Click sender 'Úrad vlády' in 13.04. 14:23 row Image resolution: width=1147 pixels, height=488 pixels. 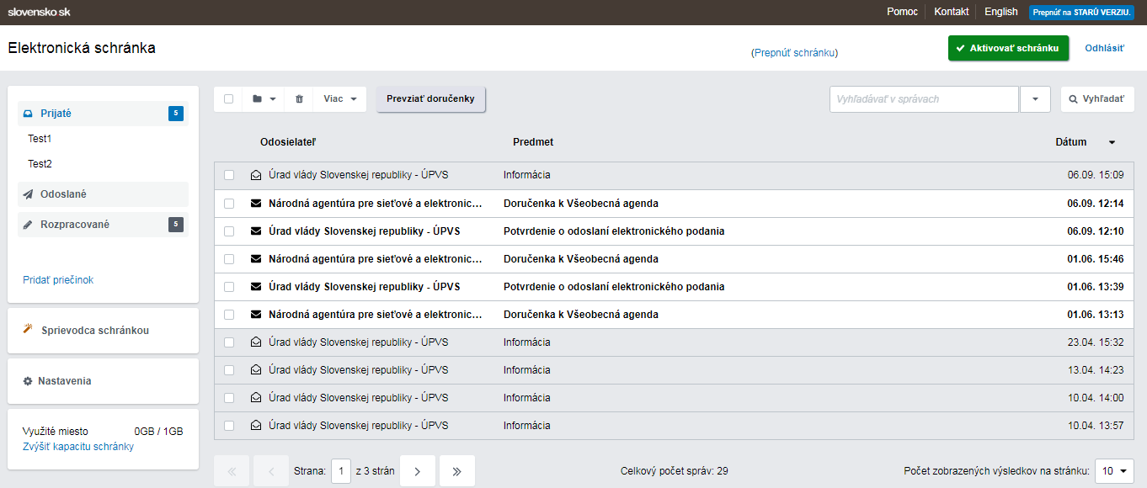pos(359,370)
